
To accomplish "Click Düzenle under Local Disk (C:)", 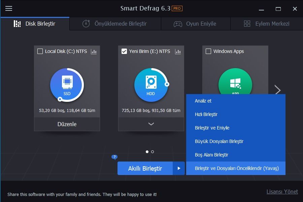I will [67, 124].
